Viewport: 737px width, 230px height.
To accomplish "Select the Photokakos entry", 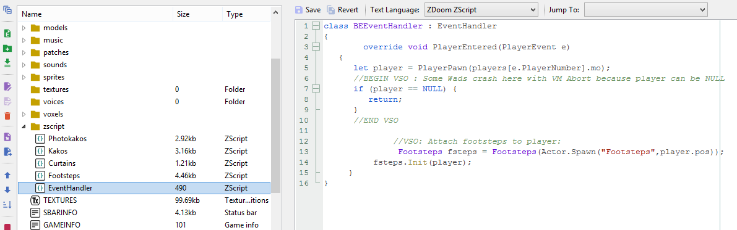I will 144,139.
